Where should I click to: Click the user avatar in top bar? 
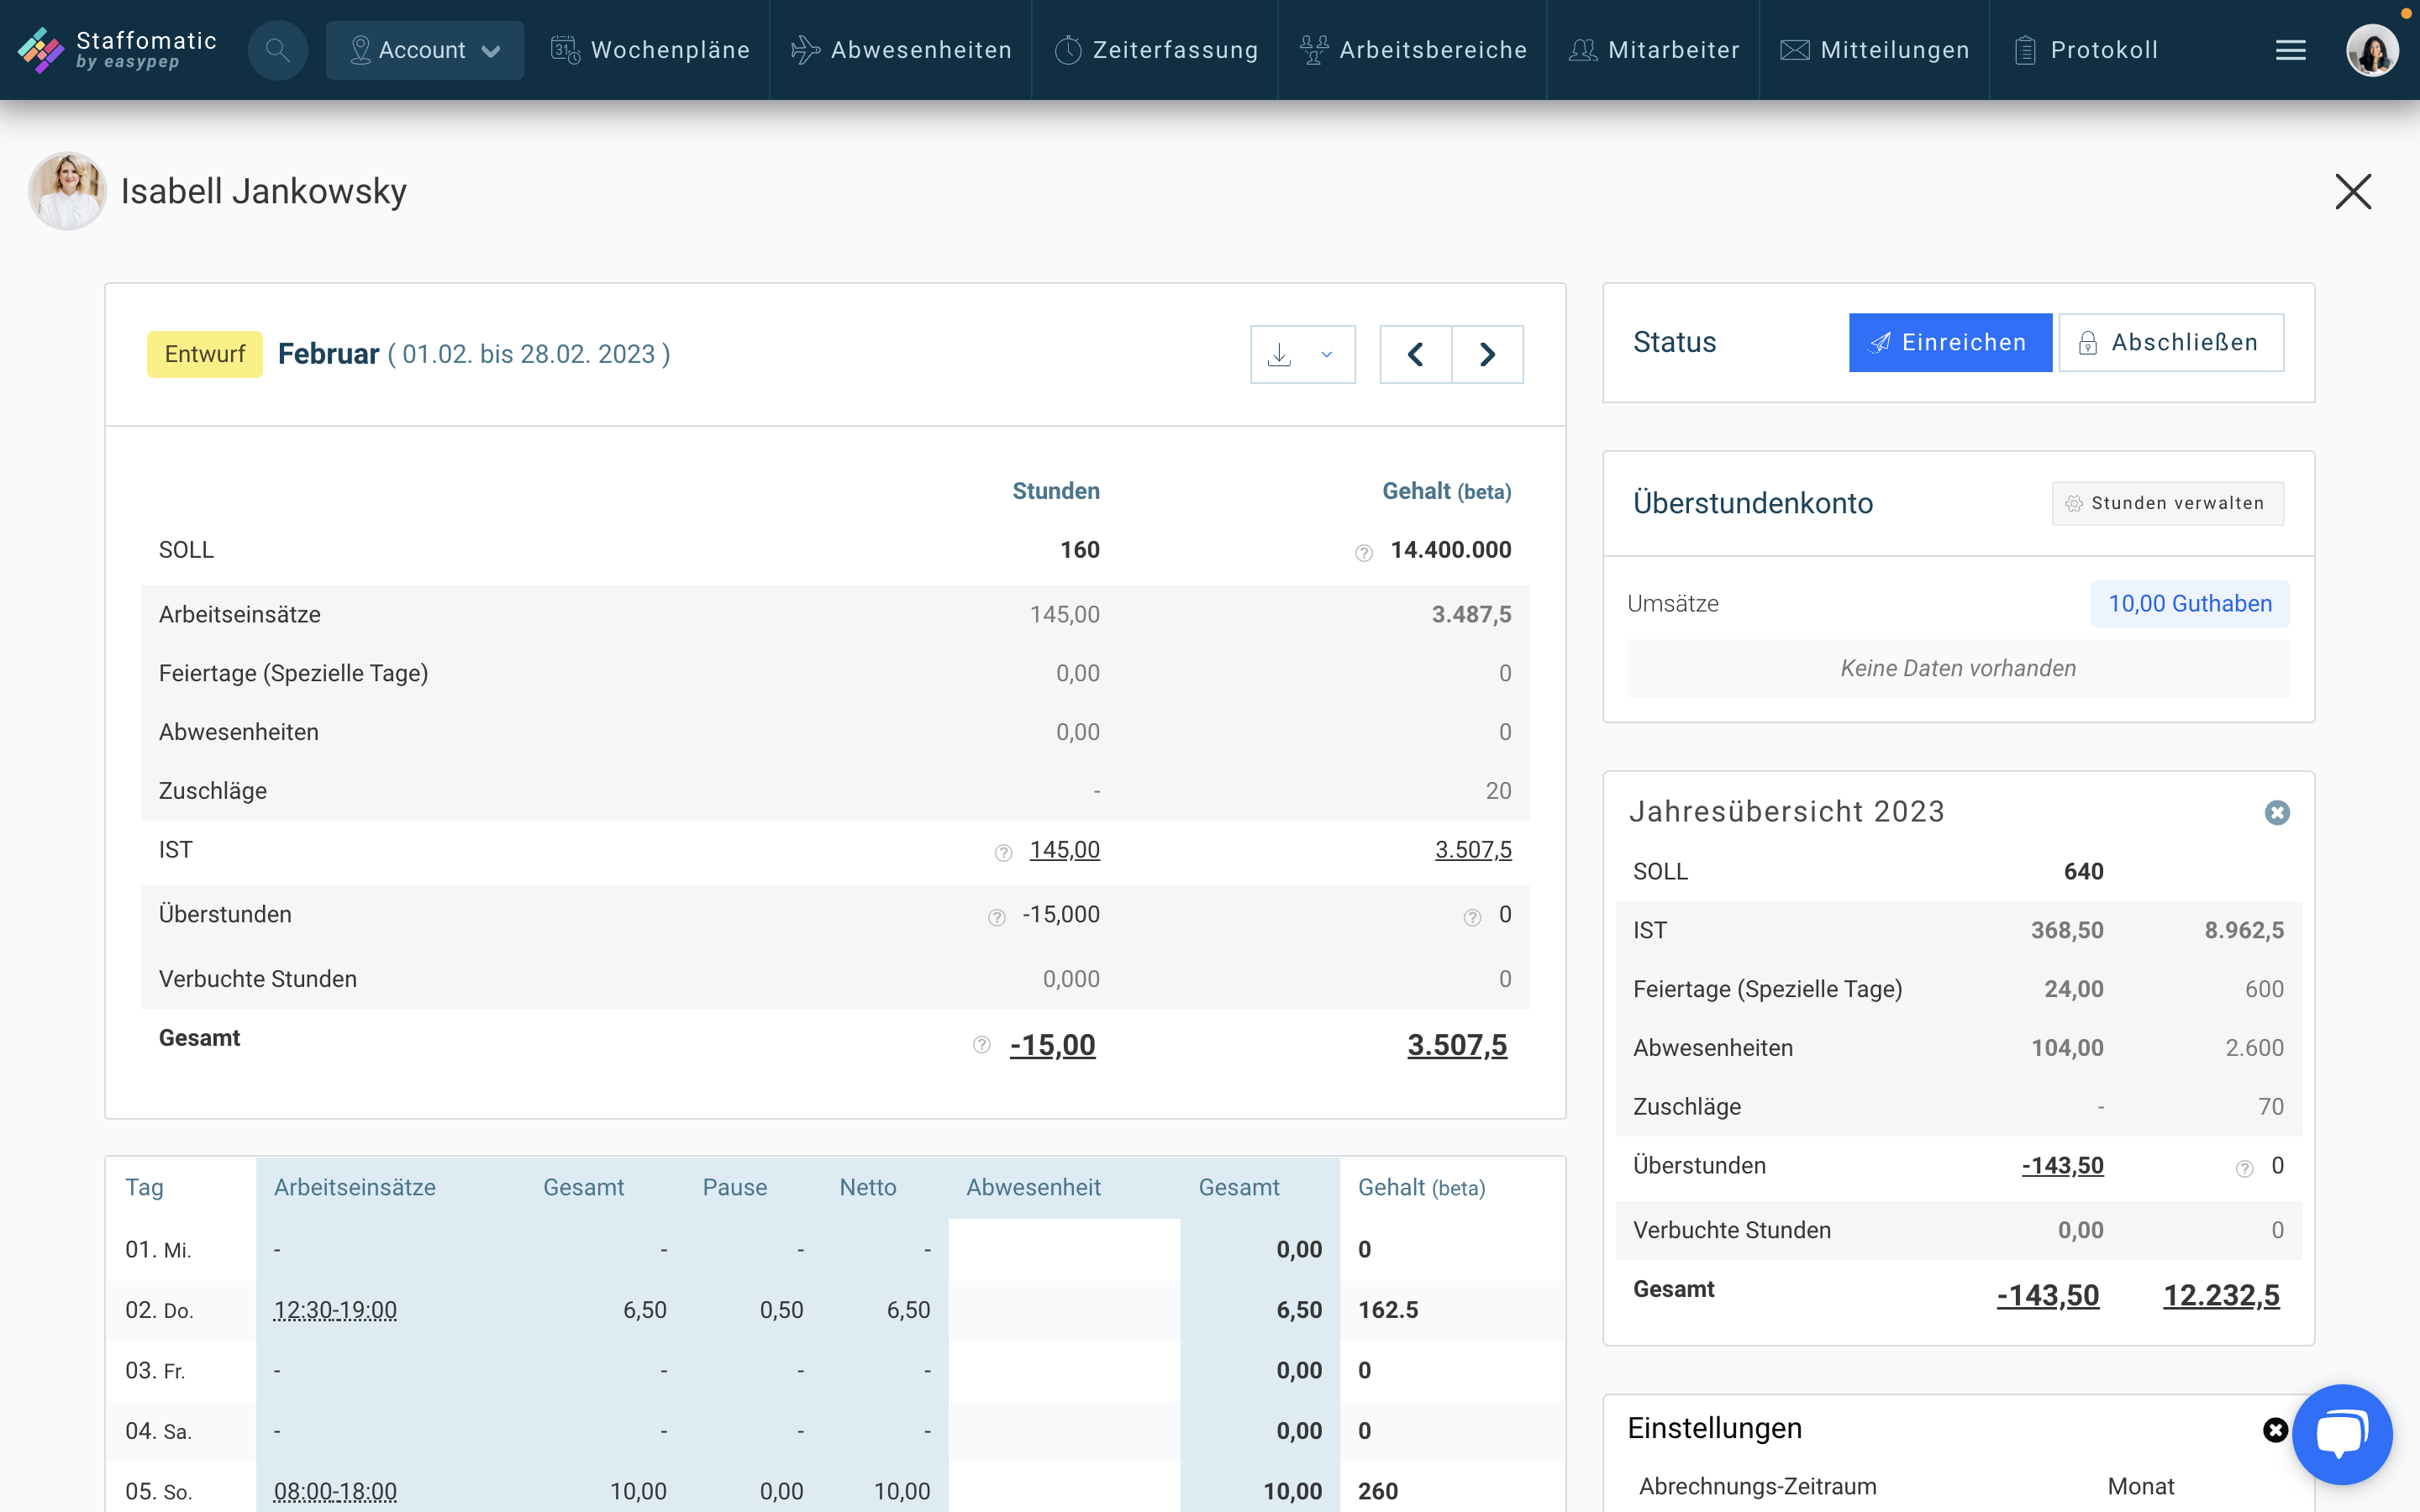point(2373,50)
